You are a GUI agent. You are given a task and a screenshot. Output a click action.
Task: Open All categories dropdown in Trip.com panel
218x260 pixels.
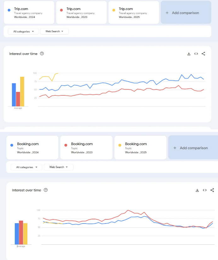tap(23, 31)
